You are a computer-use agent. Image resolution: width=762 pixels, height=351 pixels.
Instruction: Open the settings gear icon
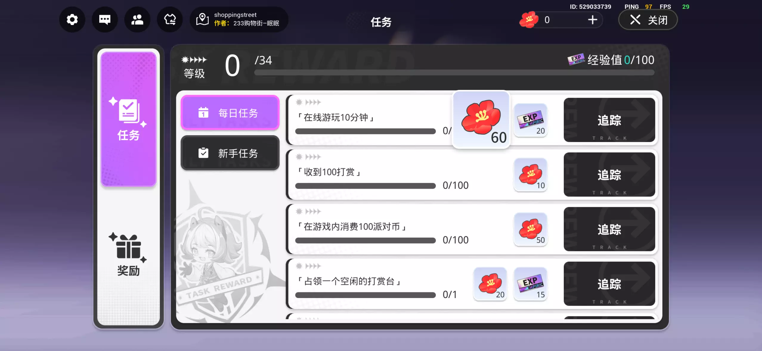[x=72, y=20]
